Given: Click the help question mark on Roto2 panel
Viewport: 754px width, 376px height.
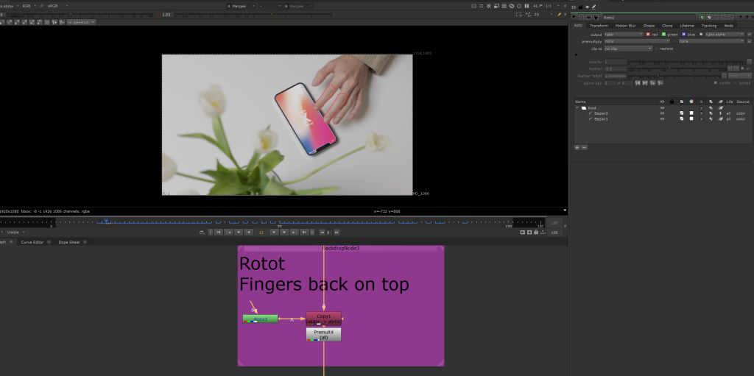Looking at the screenshot, I should 740,18.
